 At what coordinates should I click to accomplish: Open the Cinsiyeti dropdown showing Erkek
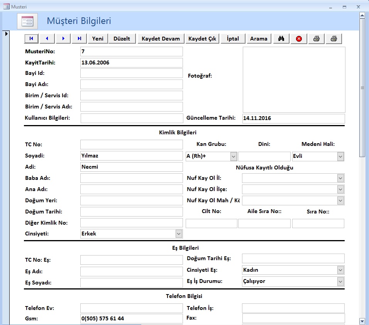coord(179,234)
